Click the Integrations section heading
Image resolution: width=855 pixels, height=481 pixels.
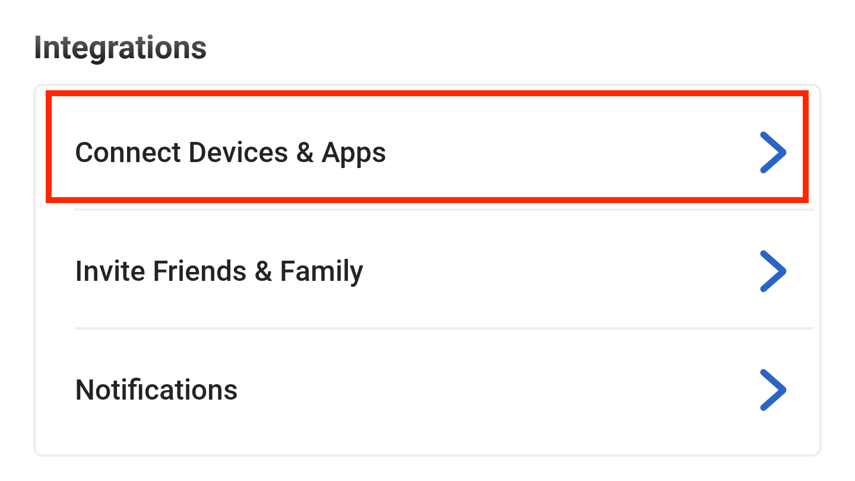point(121,48)
